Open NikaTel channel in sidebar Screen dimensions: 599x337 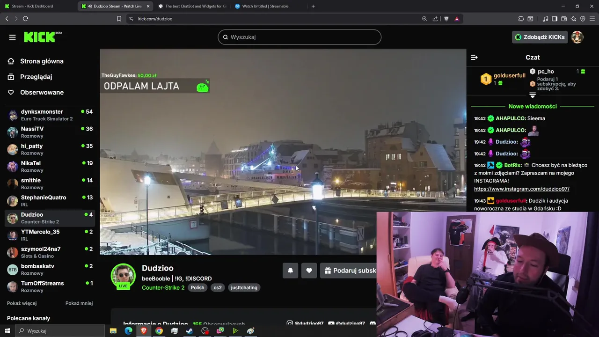click(x=50, y=167)
